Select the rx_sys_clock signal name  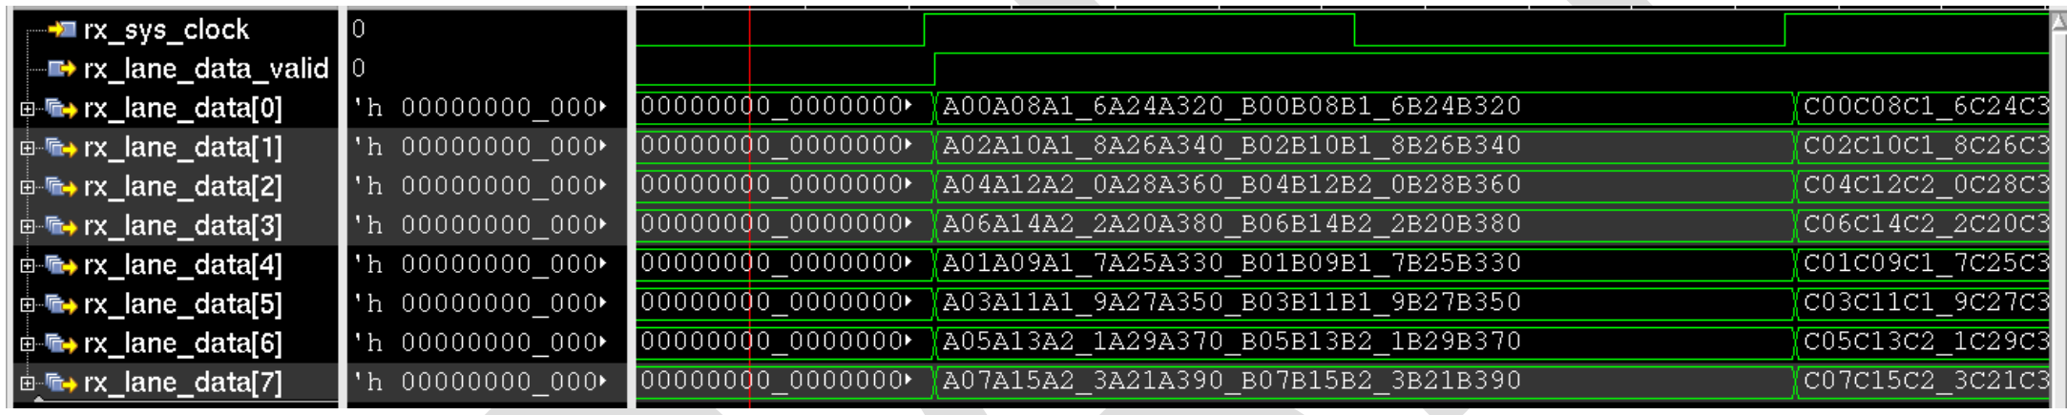166,30
